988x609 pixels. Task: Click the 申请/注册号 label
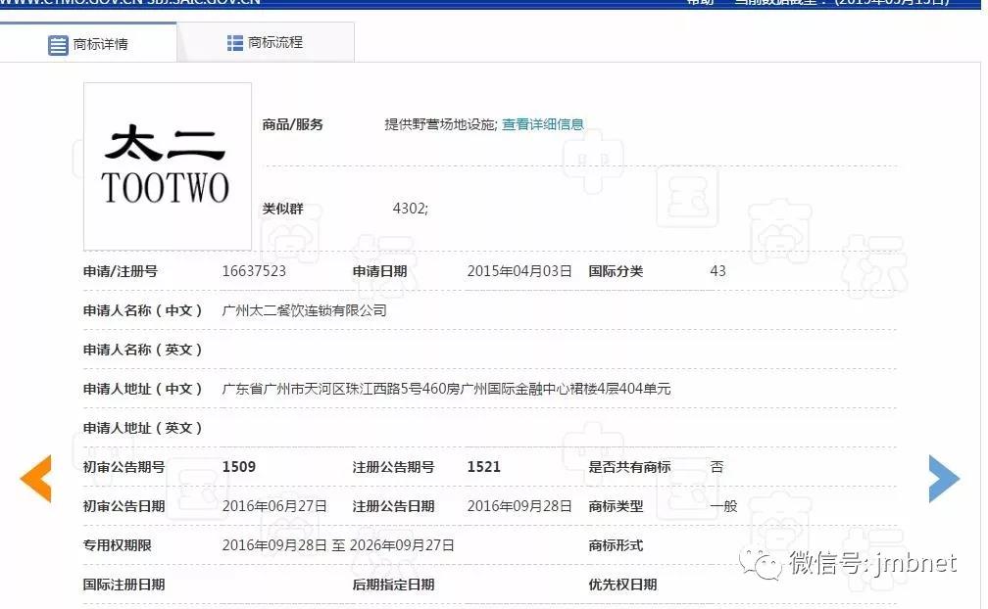(121, 272)
